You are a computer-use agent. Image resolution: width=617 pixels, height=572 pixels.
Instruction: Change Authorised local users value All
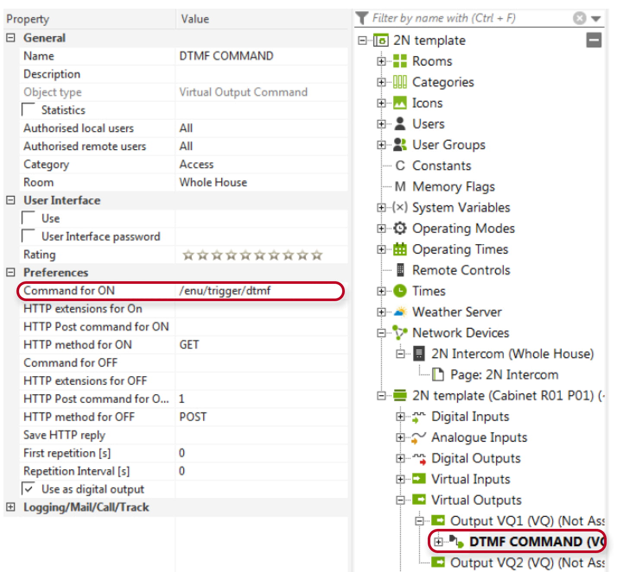coord(261,128)
